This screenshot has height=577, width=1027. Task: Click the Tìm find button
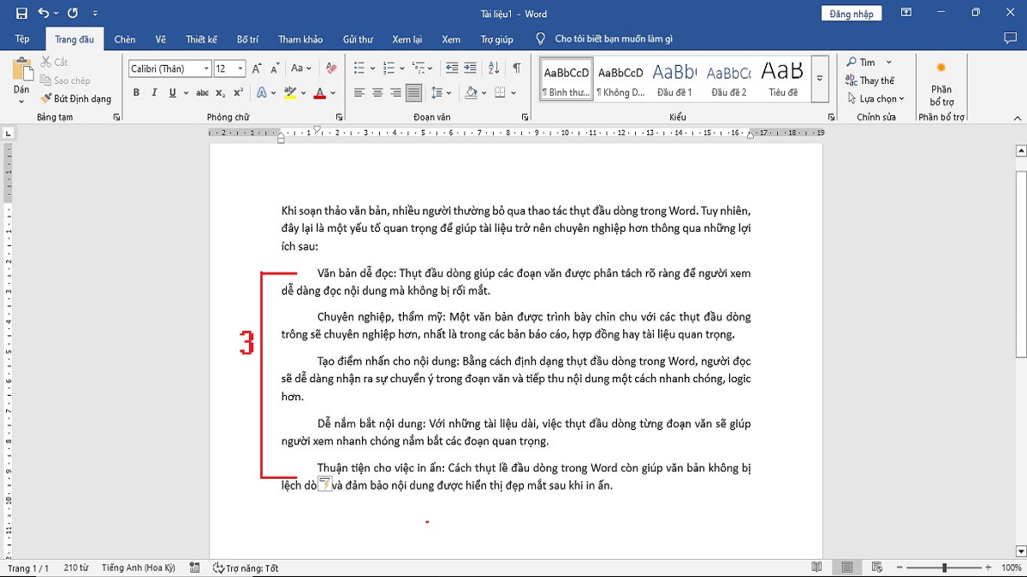click(861, 62)
